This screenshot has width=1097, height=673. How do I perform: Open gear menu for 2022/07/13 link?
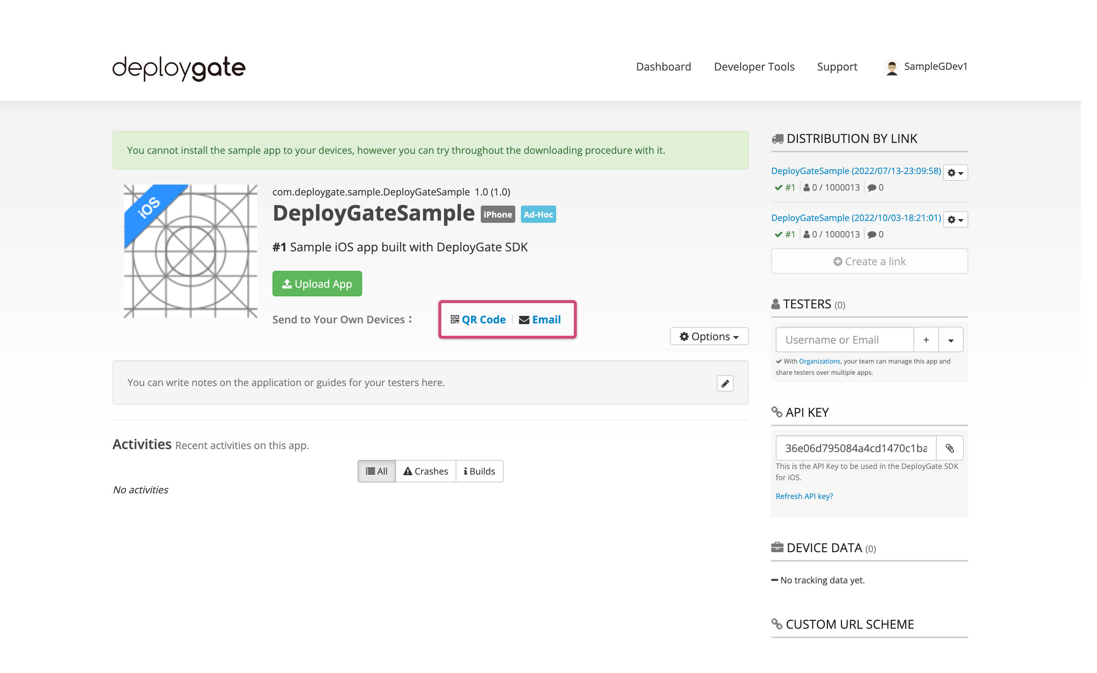pos(955,173)
